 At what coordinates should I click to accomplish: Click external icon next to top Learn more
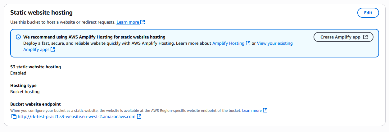click(142, 22)
